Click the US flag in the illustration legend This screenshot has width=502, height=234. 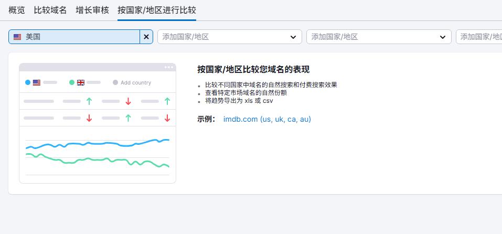point(37,82)
